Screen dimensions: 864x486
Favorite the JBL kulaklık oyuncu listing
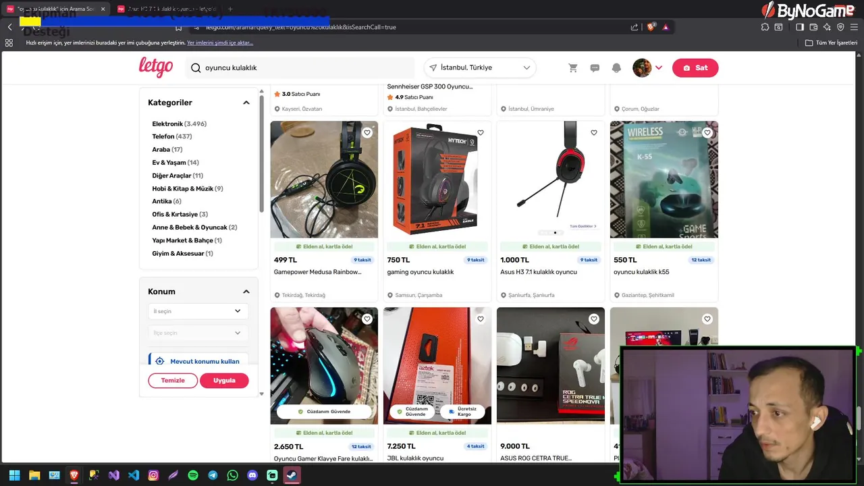(x=481, y=319)
